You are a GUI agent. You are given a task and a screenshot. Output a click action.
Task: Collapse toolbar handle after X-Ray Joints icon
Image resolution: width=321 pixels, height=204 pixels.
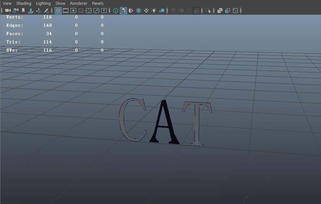tap(241, 11)
